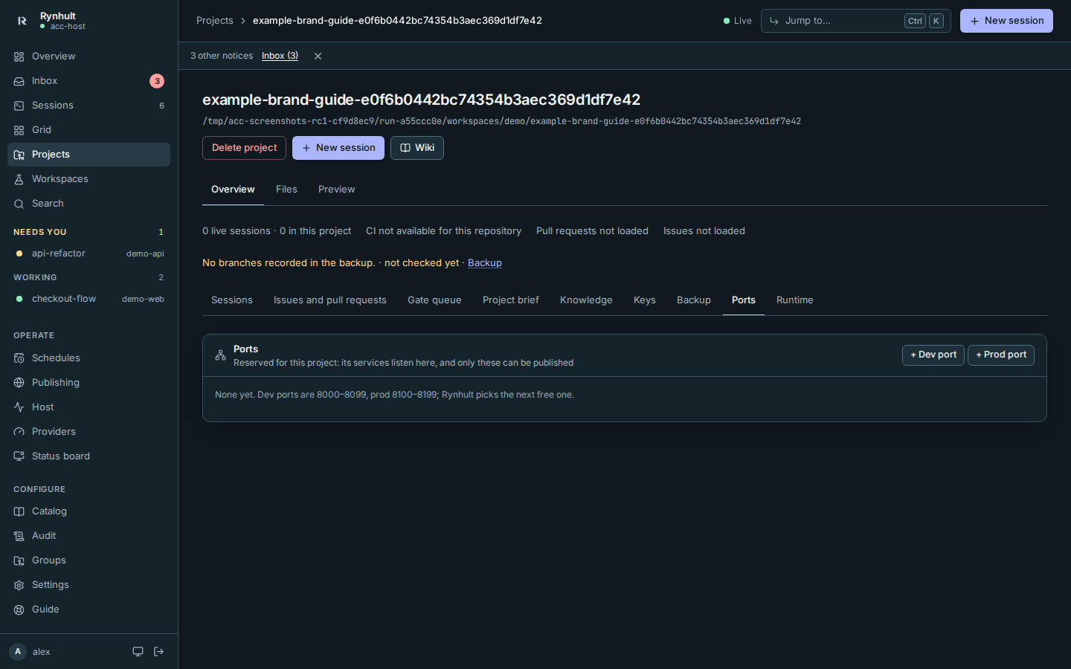Click the Projects breadcrumb
The width and height of the screenshot is (1071, 669).
click(215, 21)
